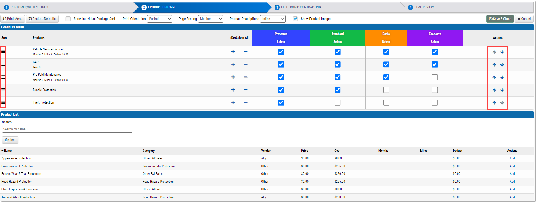Check Economy for Pre-Paid Maintenance

pos(435,77)
